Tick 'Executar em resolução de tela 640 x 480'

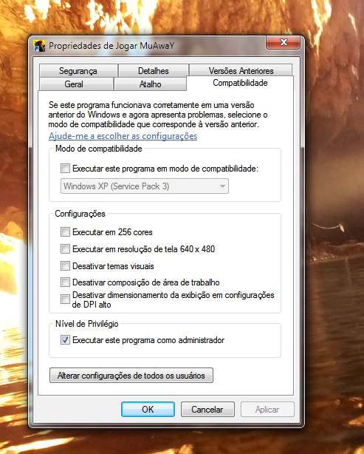coord(65,248)
